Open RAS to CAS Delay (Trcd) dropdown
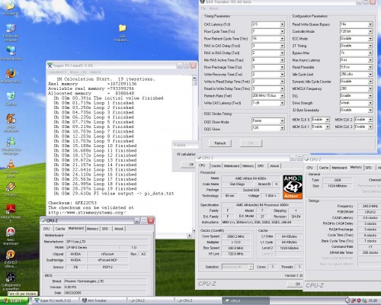The height and width of the screenshot is (305, 381). click(x=282, y=46)
